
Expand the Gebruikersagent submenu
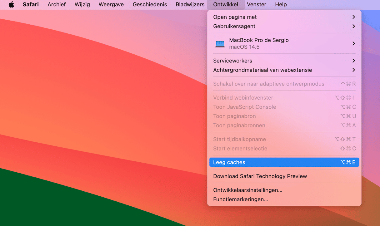coord(284,27)
